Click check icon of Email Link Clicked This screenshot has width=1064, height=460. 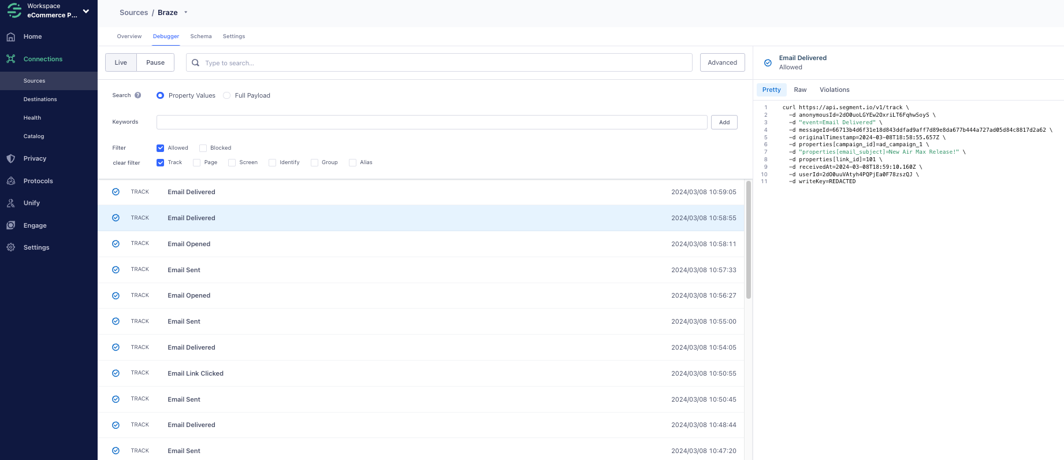coord(116,373)
